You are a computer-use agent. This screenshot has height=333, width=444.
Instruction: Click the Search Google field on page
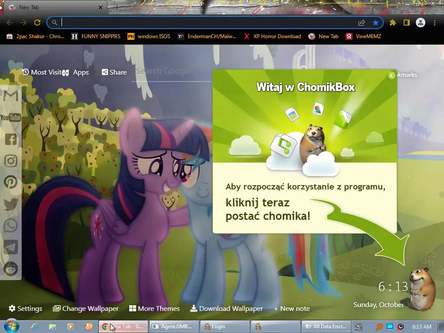tap(172, 72)
